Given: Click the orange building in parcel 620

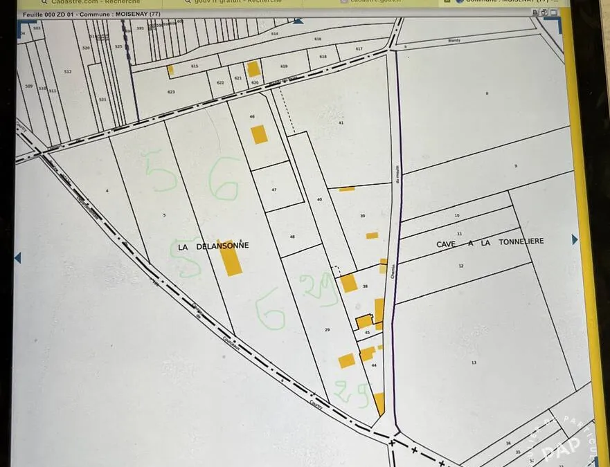Looking at the screenshot, I should tap(253, 68).
